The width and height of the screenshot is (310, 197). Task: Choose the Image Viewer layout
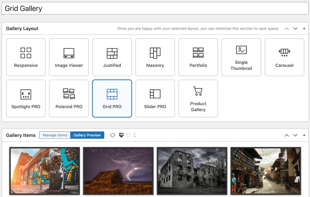pyautogui.click(x=69, y=57)
